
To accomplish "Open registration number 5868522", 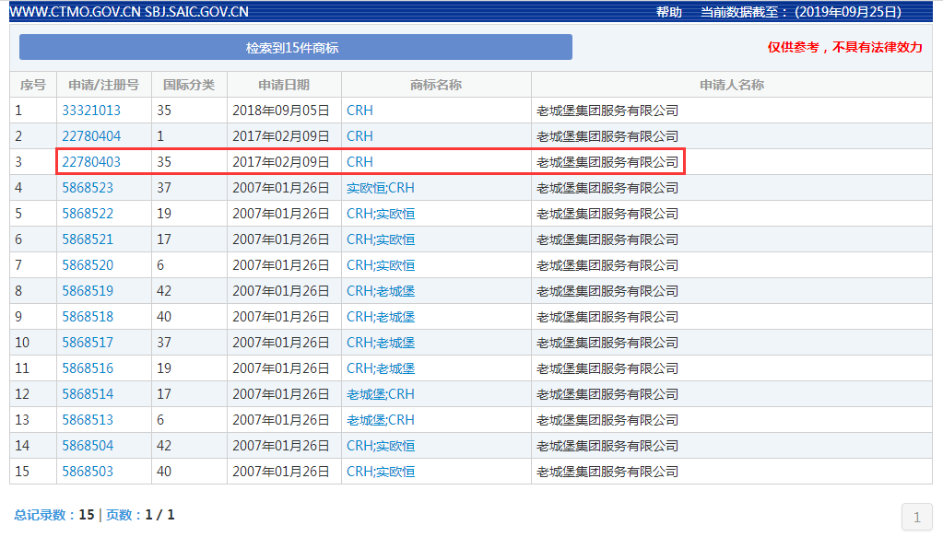I will tap(88, 214).
